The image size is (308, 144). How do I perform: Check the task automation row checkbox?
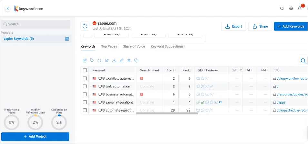click(85, 86)
